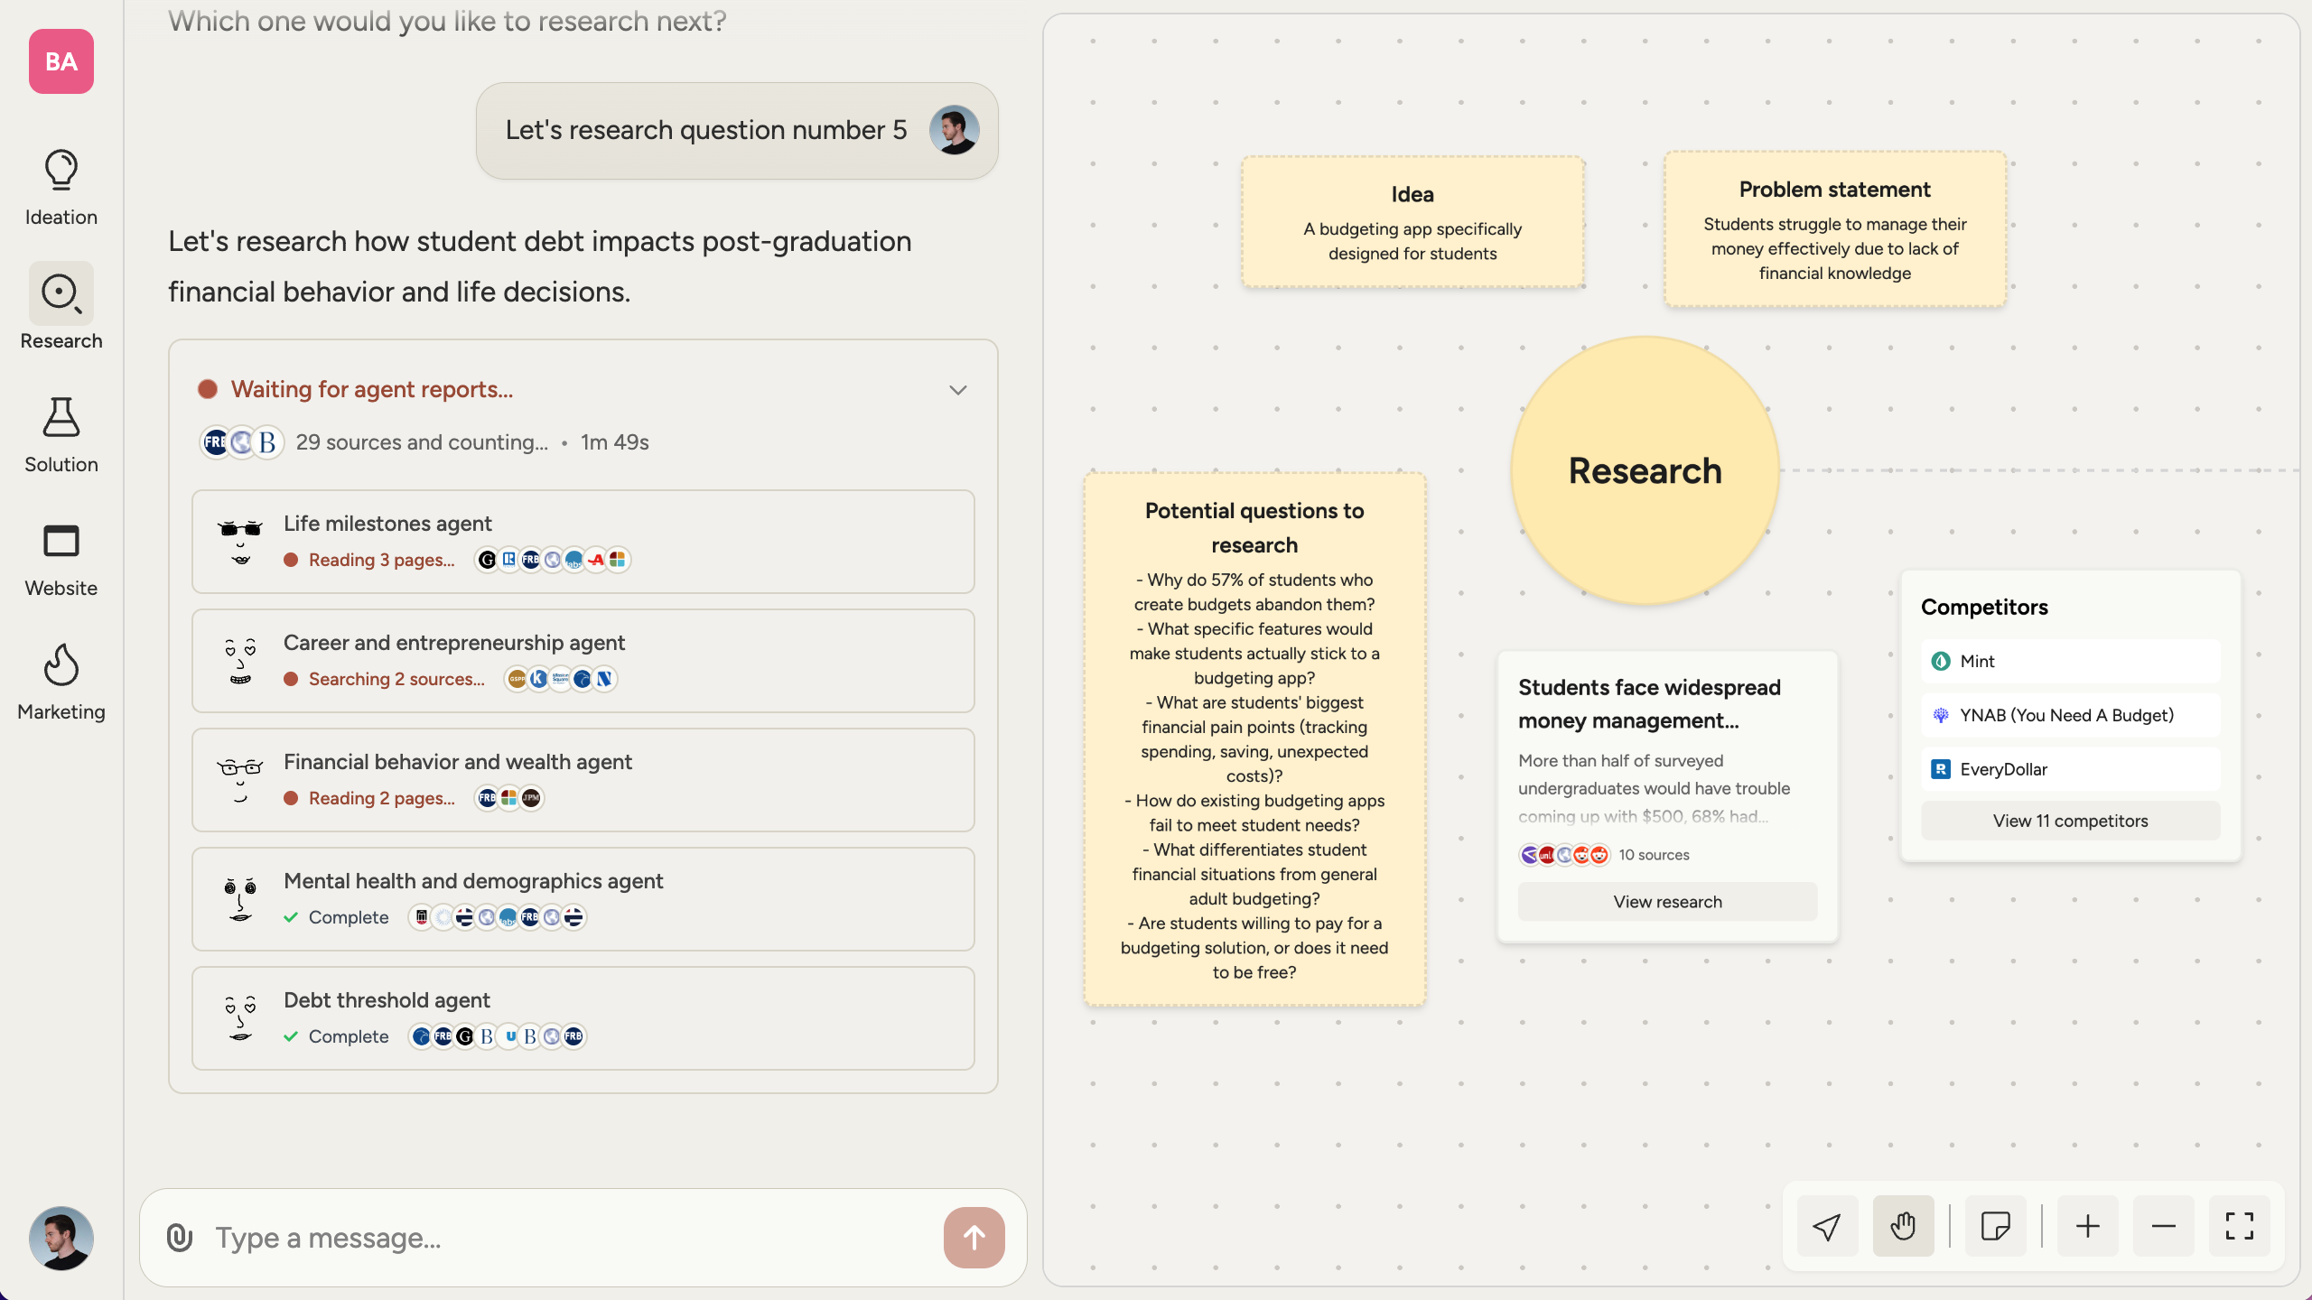Toggle fullscreen canvas view

click(2239, 1227)
